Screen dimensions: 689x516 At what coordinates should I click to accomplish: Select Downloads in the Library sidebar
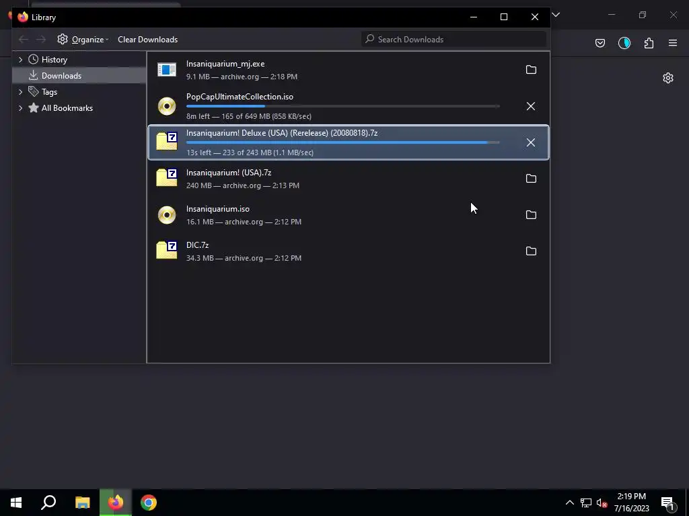click(79, 75)
